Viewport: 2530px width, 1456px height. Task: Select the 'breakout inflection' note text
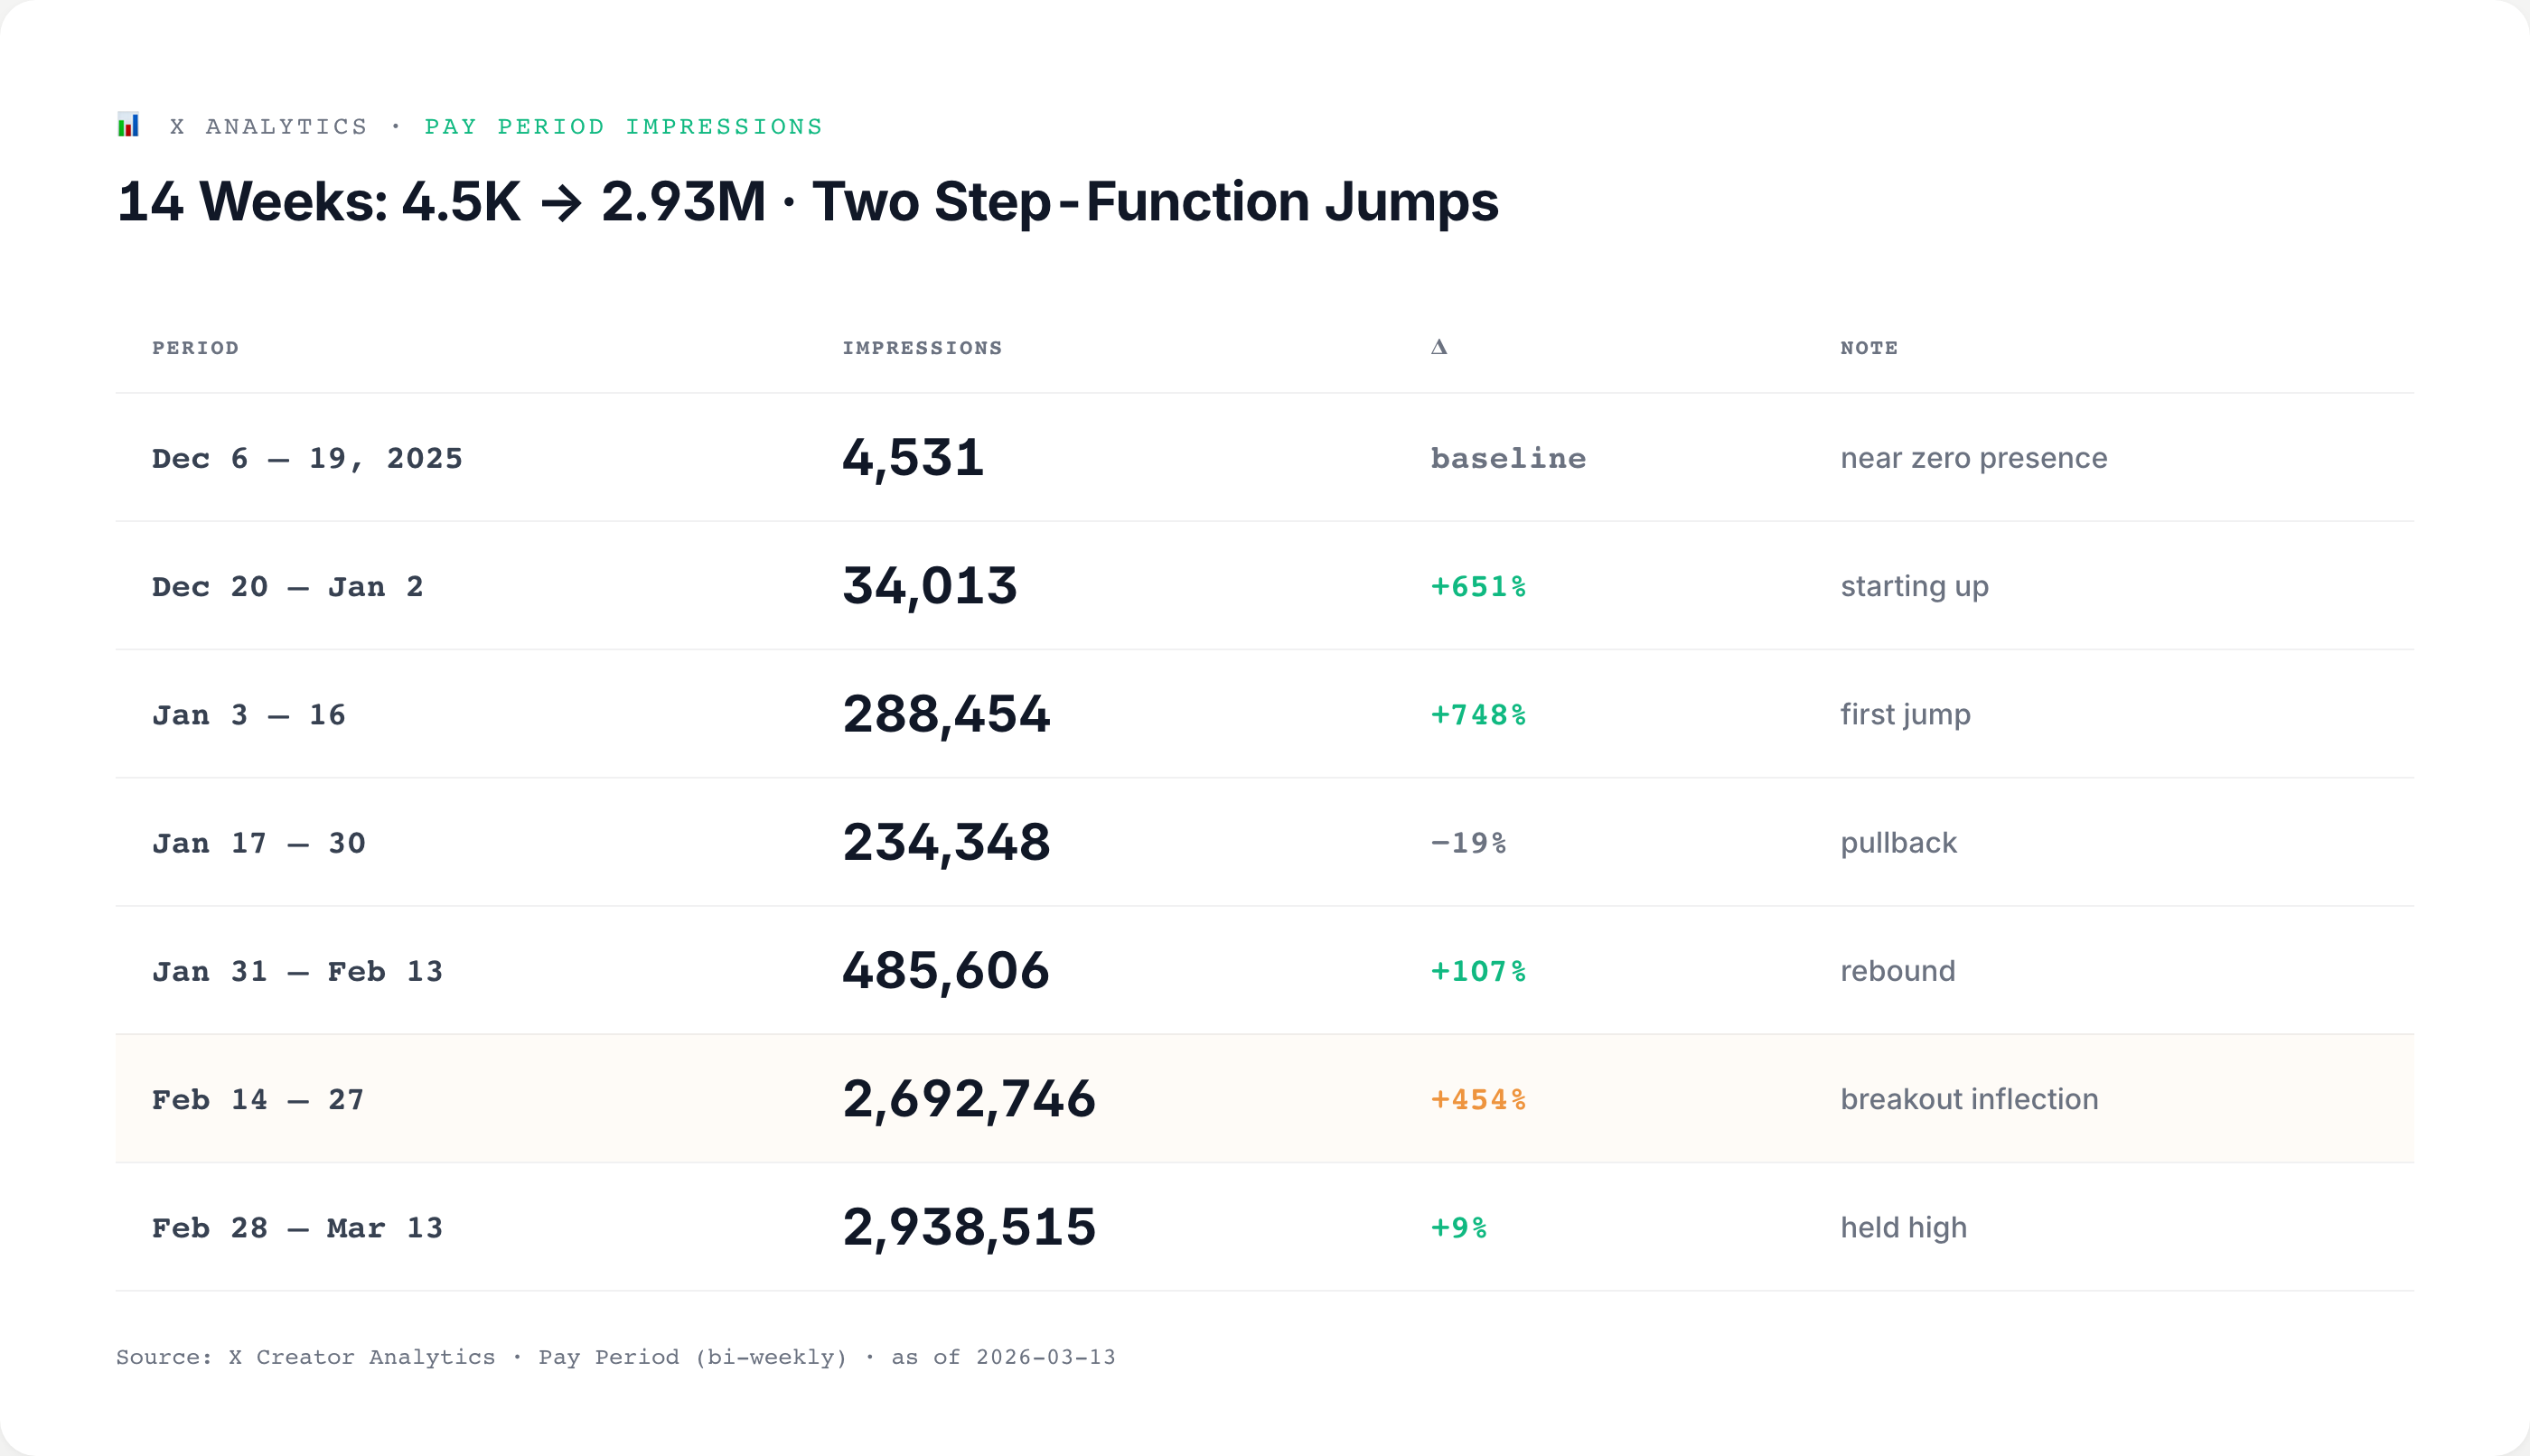(1969, 1098)
